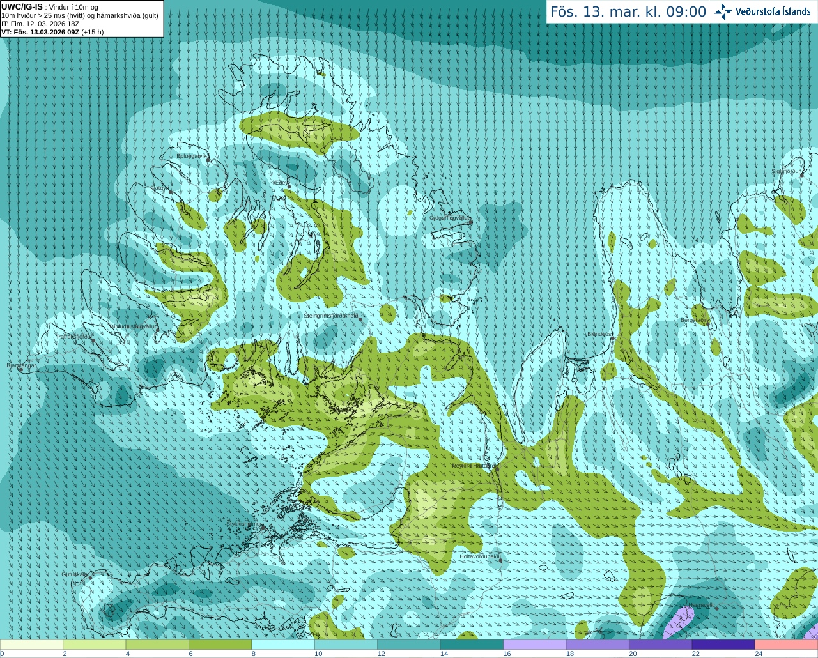
Task: Click the 'Holtavörðuheiði' place label
Action: (479, 556)
